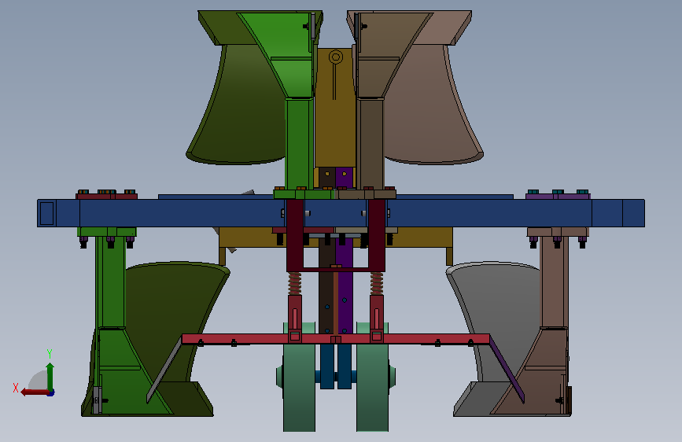
Task: Click the red X axis of the orientation triad
Action: coord(35,392)
